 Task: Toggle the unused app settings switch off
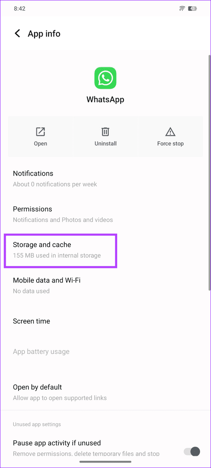pos(191,452)
